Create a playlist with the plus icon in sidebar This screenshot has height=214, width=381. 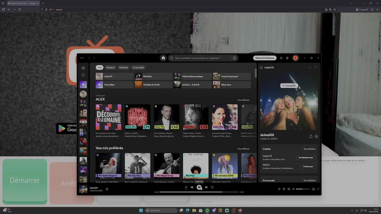coord(83,75)
